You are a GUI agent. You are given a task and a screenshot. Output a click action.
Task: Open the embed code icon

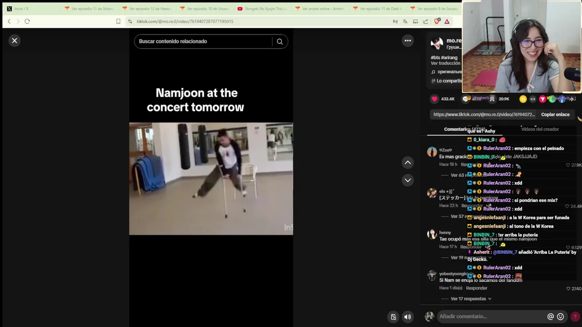533,99
